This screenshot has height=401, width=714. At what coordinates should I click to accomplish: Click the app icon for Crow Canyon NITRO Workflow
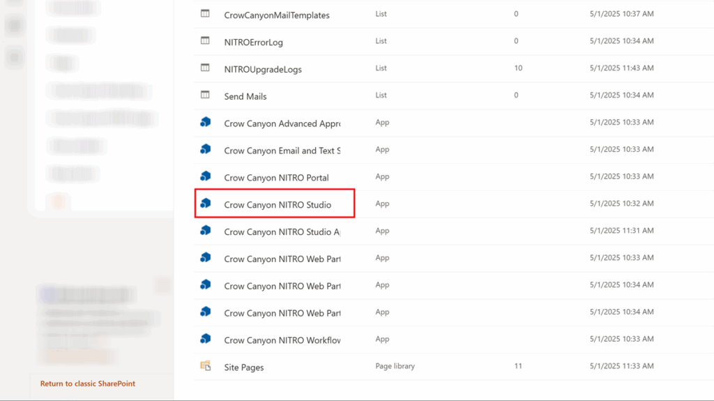tap(206, 339)
